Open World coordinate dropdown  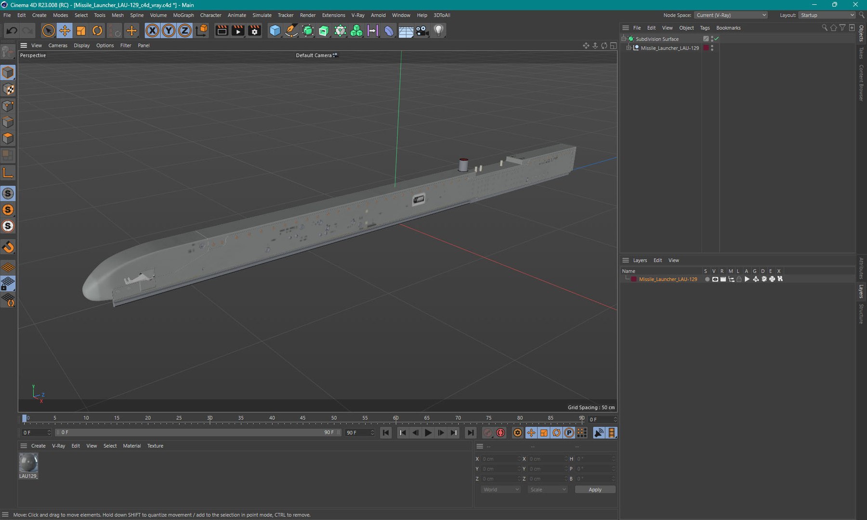pyautogui.click(x=501, y=490)
